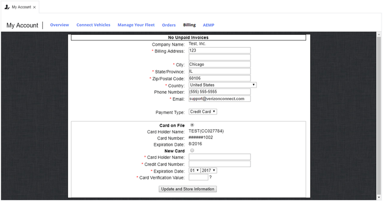Click the expiration date 8/2016
Viewport: 383px width, 202px height.
tap(195, 144)
